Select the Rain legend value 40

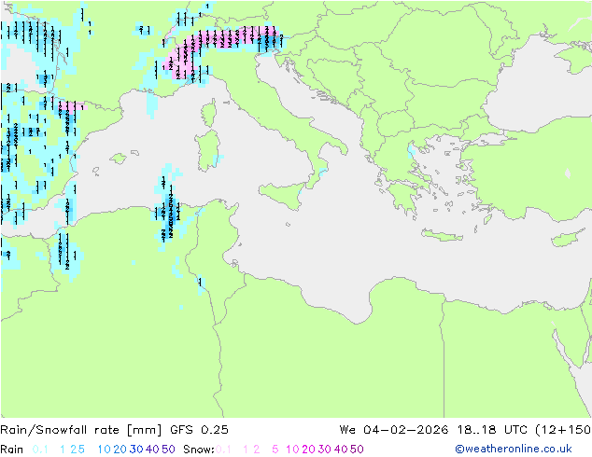pos(152,450)
